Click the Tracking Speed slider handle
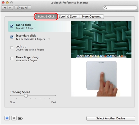This screenshot has width=139, height=125. coord(26,96)
